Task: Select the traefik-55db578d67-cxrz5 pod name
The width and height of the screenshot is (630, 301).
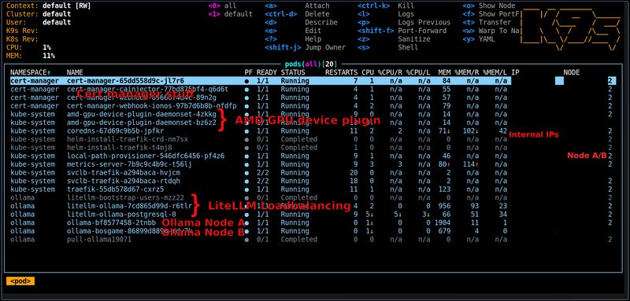Action: coord(115,189)
